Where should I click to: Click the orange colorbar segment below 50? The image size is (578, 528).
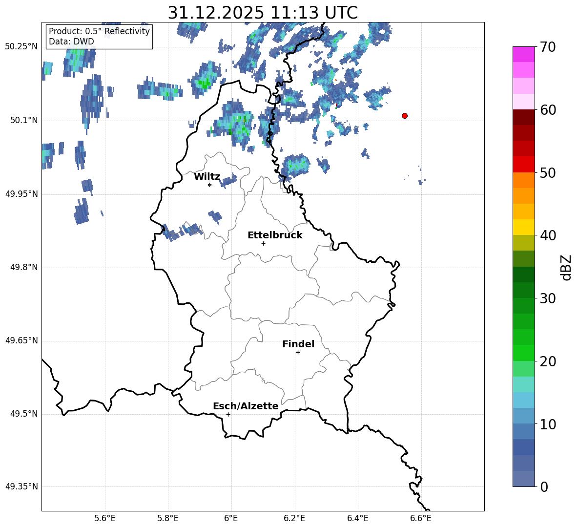click(x=523, y=180)
